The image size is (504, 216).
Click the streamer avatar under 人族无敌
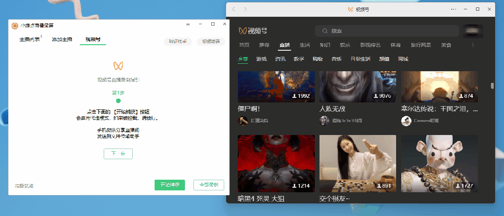click(x=324, y=121)
